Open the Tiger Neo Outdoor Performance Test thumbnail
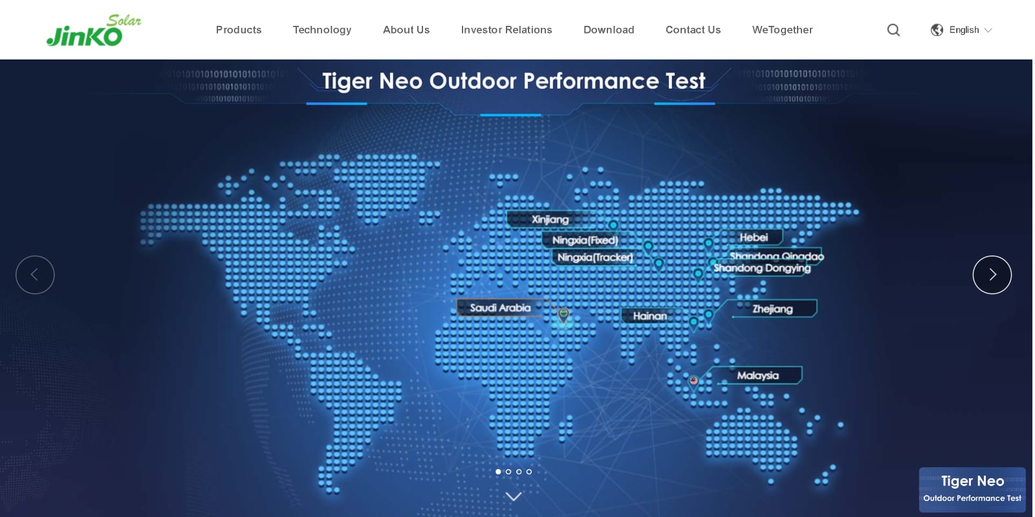This screenshot has height=517, width=1035. [x=972, y=490]
